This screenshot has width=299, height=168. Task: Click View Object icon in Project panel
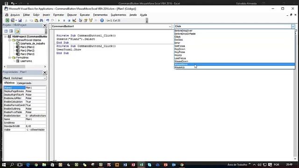tap(11, 31)
